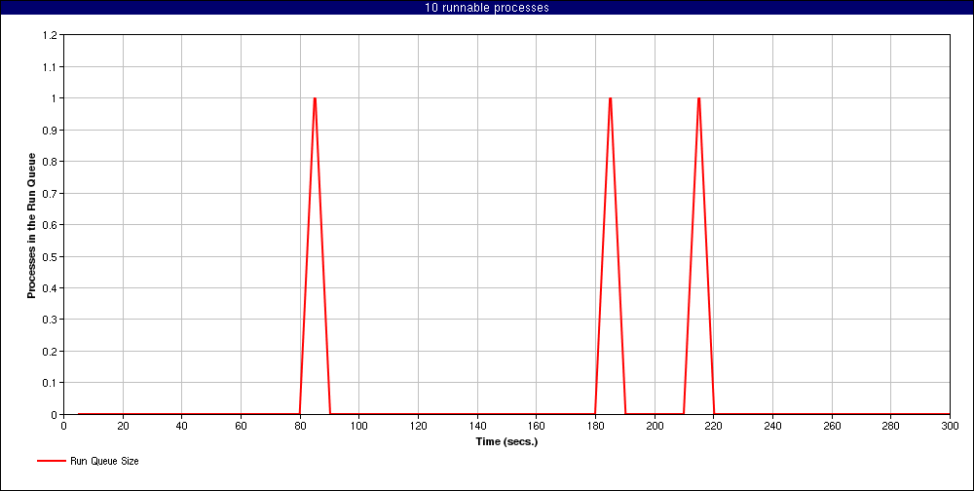Click the 'Time (secs.)' axis title

coord(506,442)
